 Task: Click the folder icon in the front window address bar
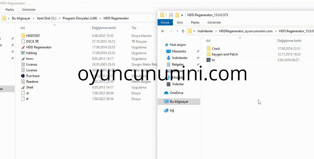(190, 31)
